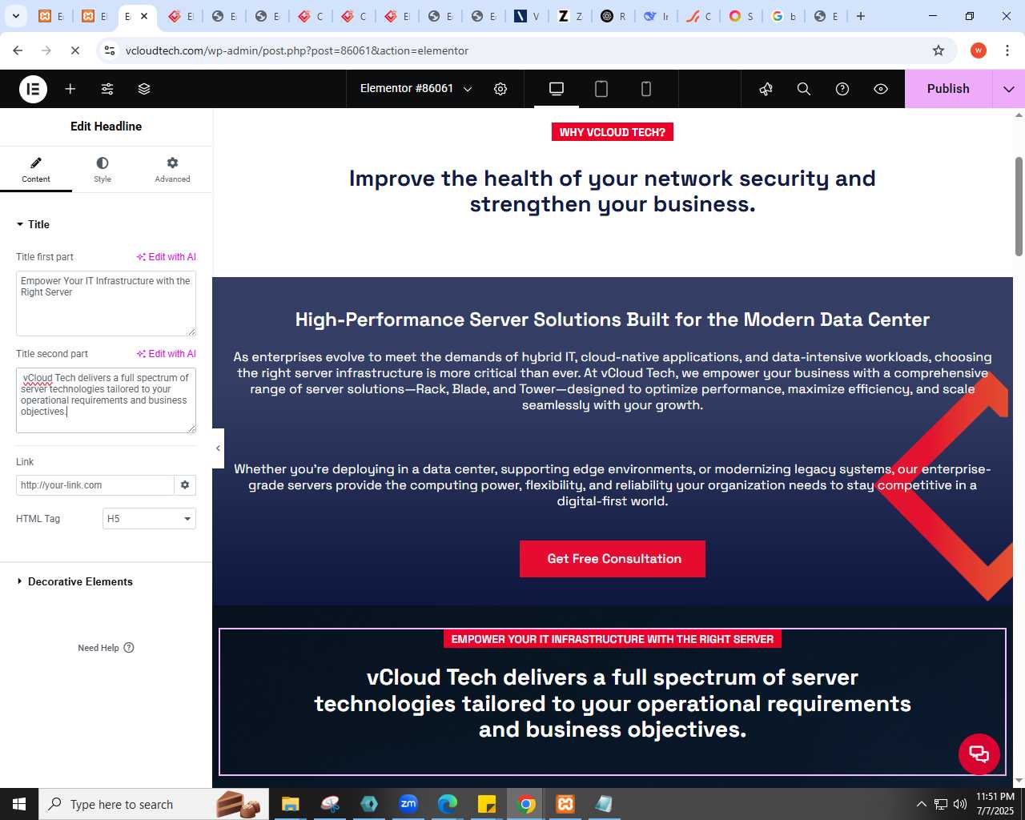The image size is (1025, 820).
Task: Switch to Tablet preview mode
Action: tap(601, 89)
